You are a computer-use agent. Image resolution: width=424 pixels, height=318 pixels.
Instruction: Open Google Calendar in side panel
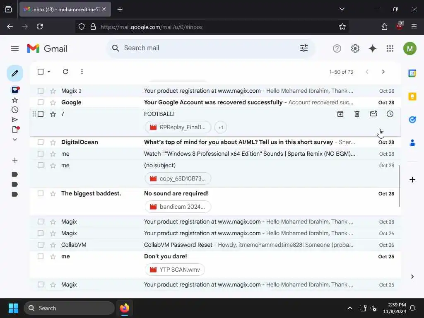pos(412,73)
